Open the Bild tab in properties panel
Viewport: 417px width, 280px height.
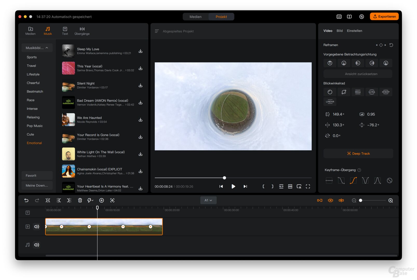pyautogui.click(x=339, y=31)
